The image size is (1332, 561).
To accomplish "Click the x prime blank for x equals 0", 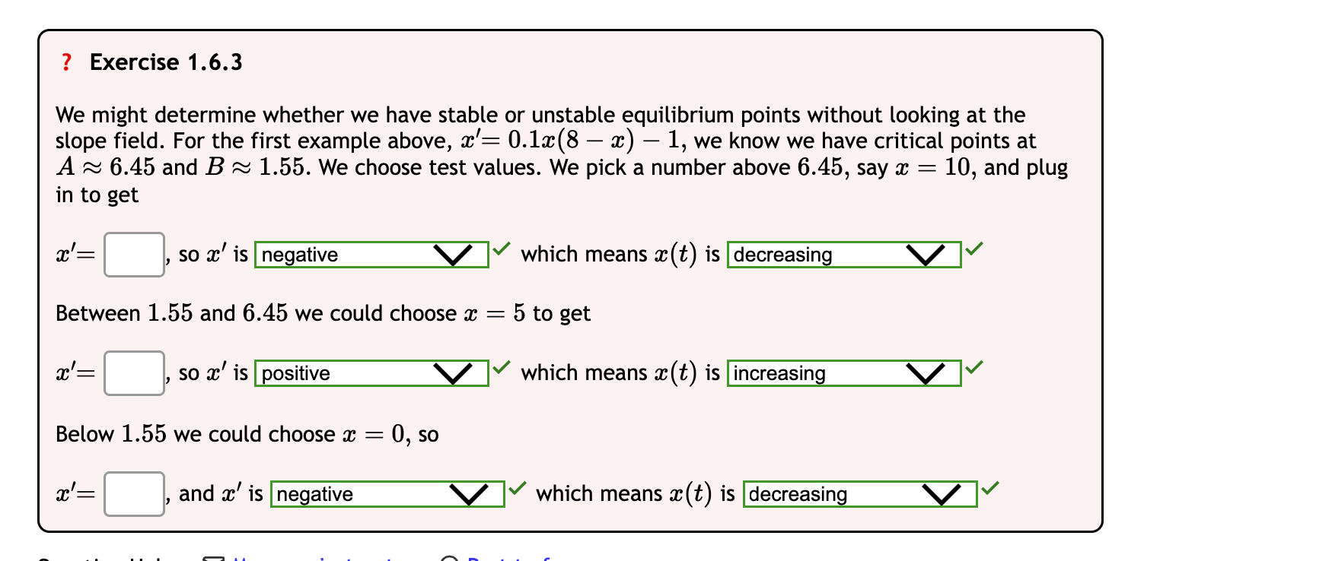I will [133, 494].
